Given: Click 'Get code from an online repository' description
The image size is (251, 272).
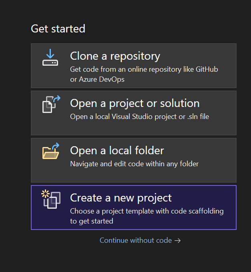Looking at the screenshot, I should point(144,74).
